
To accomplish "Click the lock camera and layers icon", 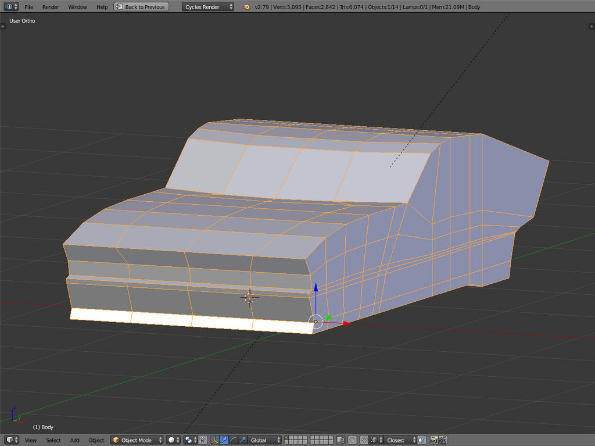I will coord(341,440).
